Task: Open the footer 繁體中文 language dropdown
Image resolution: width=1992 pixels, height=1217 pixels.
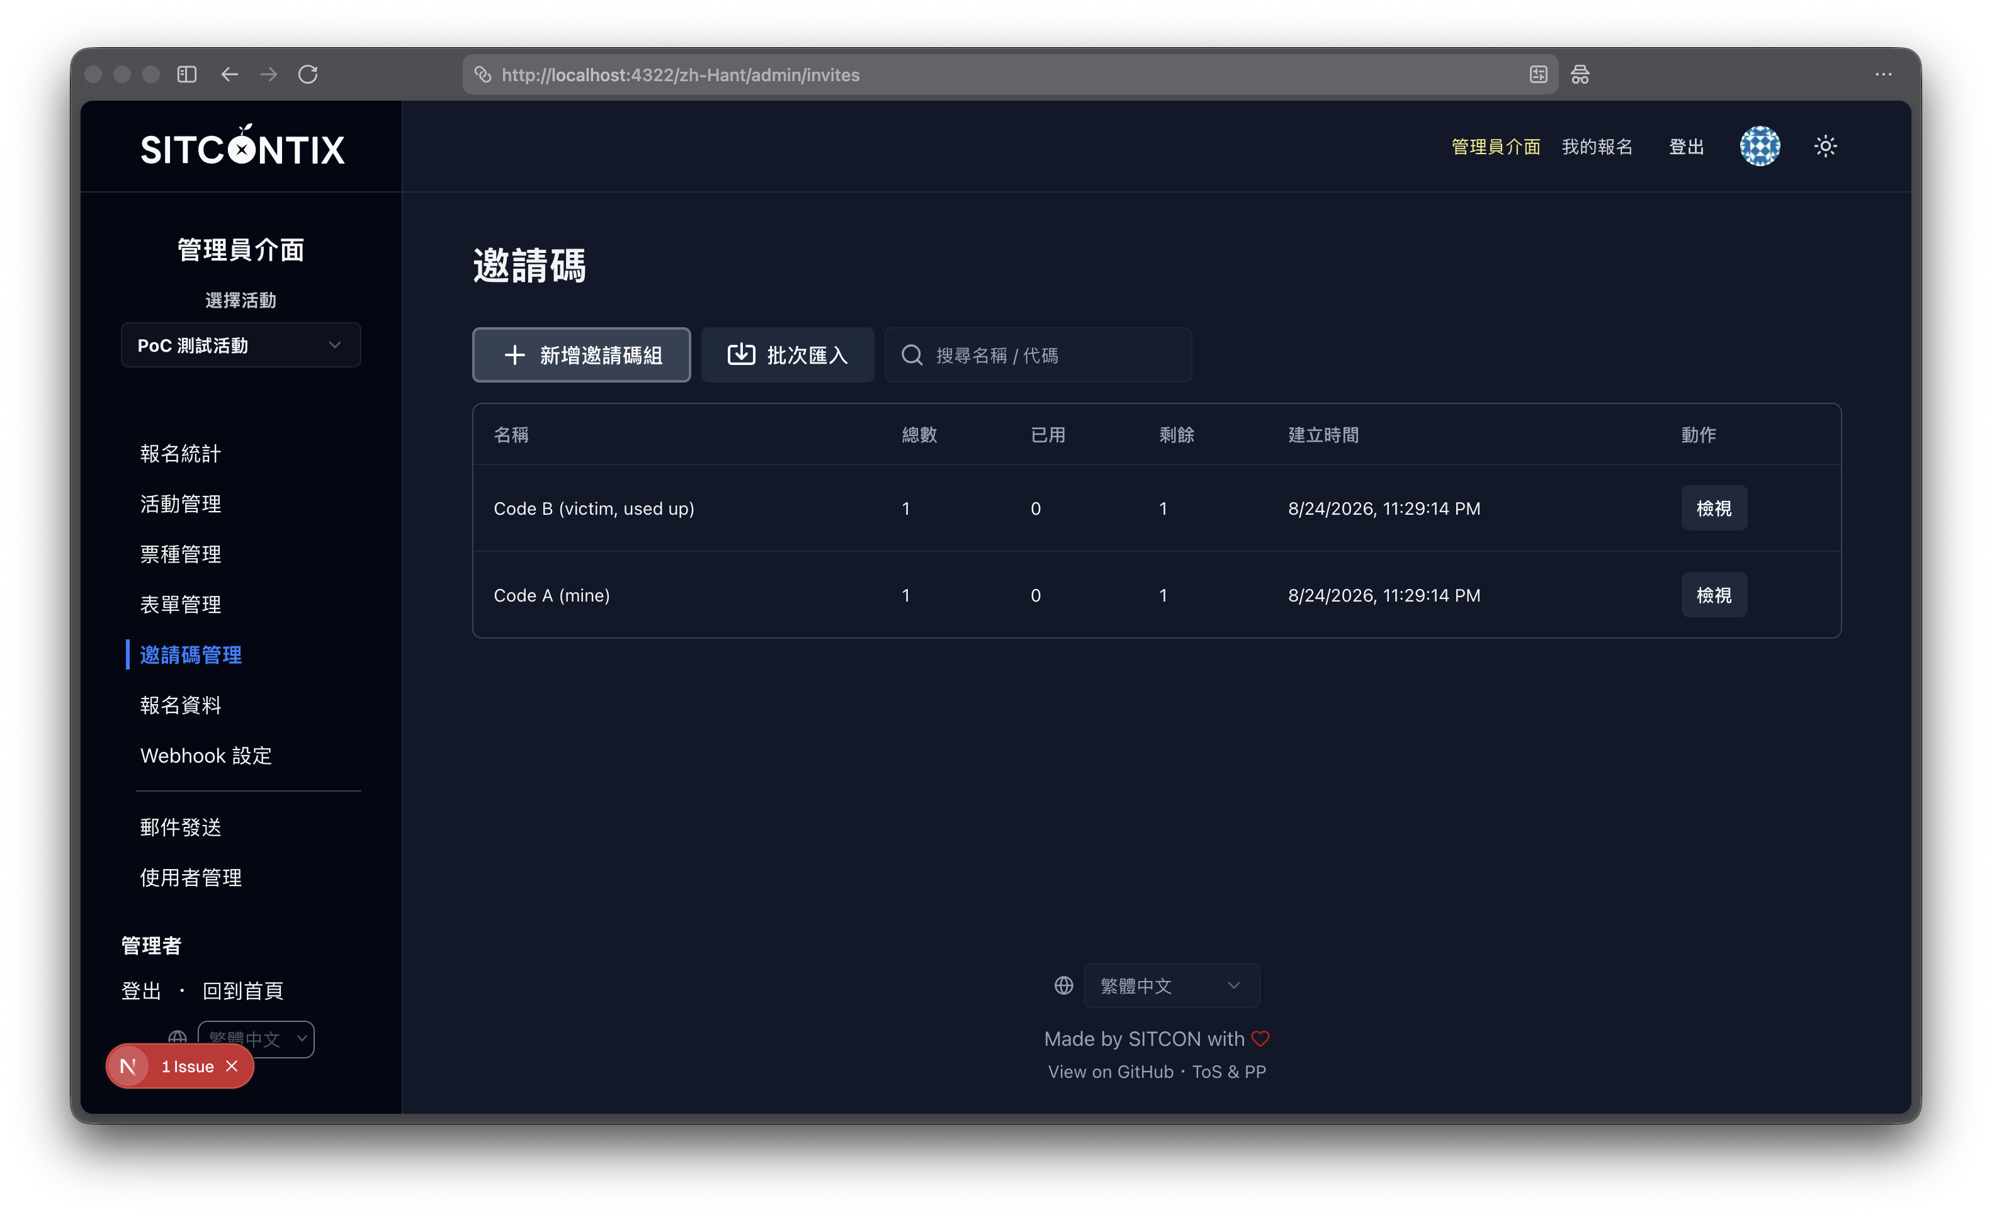Action: pyautogui.click(x=1170, y=985)
